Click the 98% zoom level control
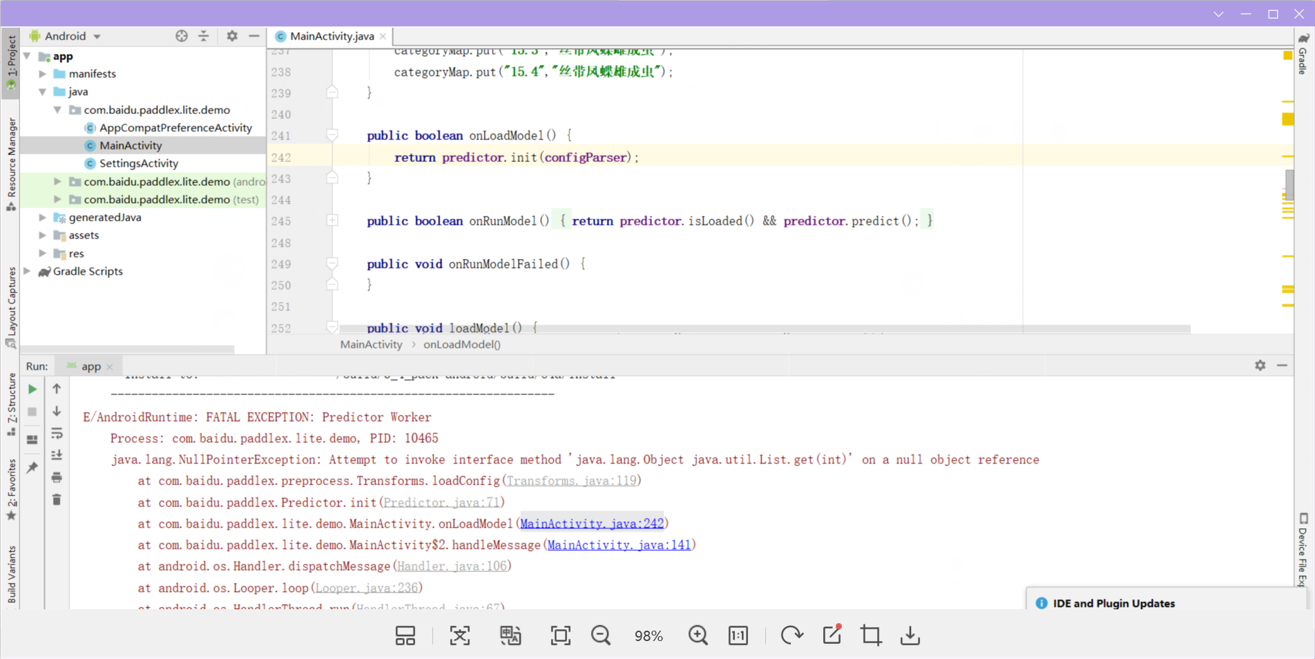This screenshot has width=1315, height=659. point(648,636)
